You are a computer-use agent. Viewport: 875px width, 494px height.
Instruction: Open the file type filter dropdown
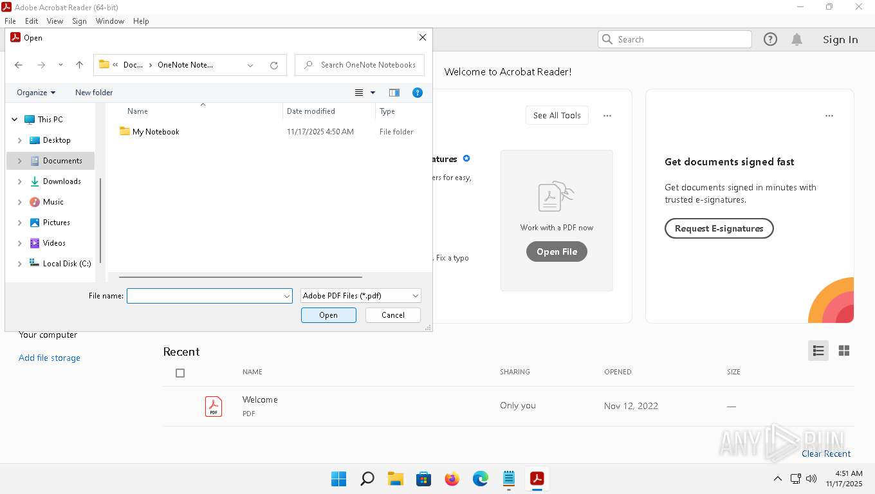[361, 296]
